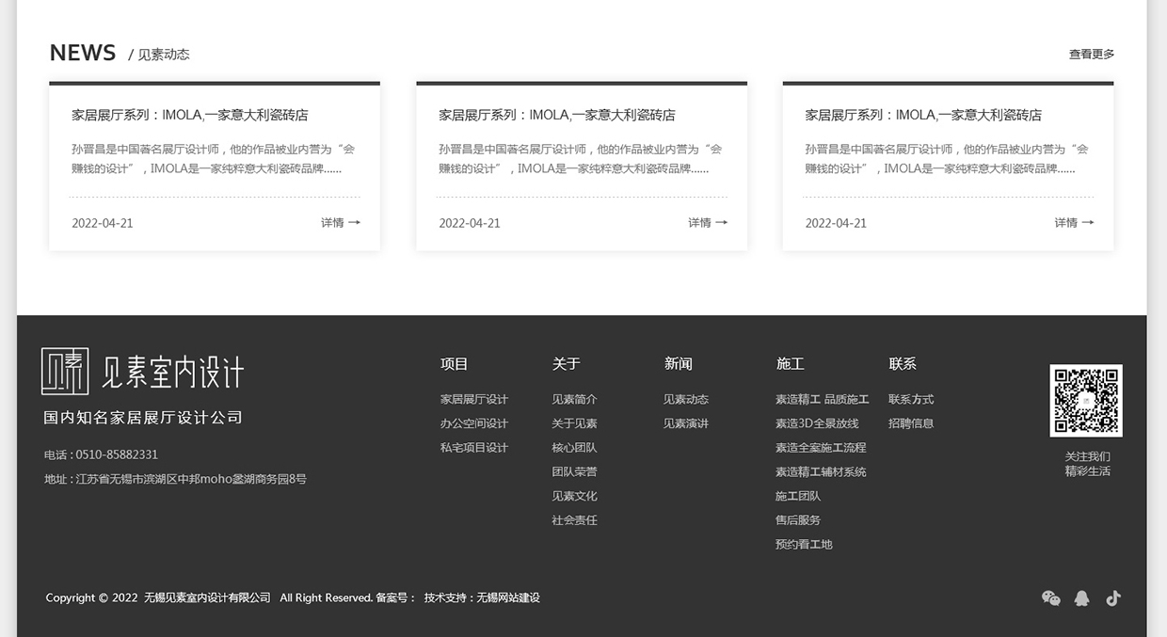
Task: Click the QR code image
Action: (x=1086, y=401)
